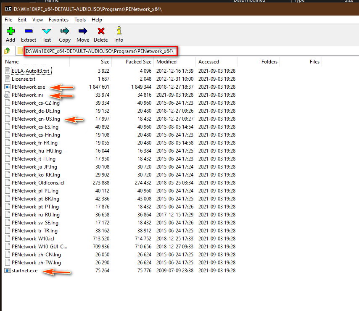Click modified date 2009-07-09 23:38

175,271
